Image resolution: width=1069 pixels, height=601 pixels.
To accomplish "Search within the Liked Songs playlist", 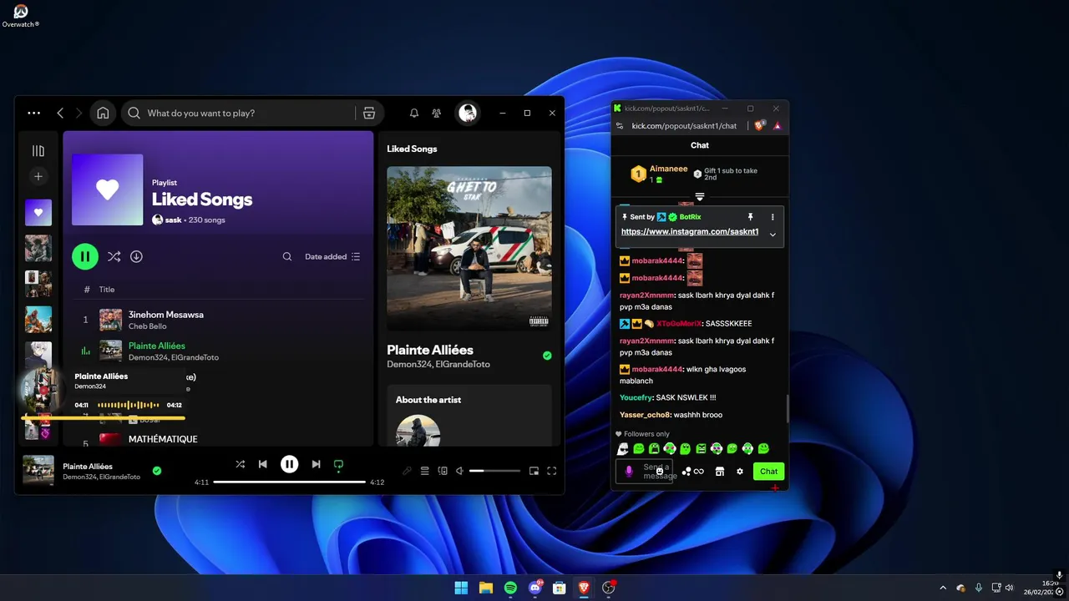I will pyautogui.click(x=287, y=256).
